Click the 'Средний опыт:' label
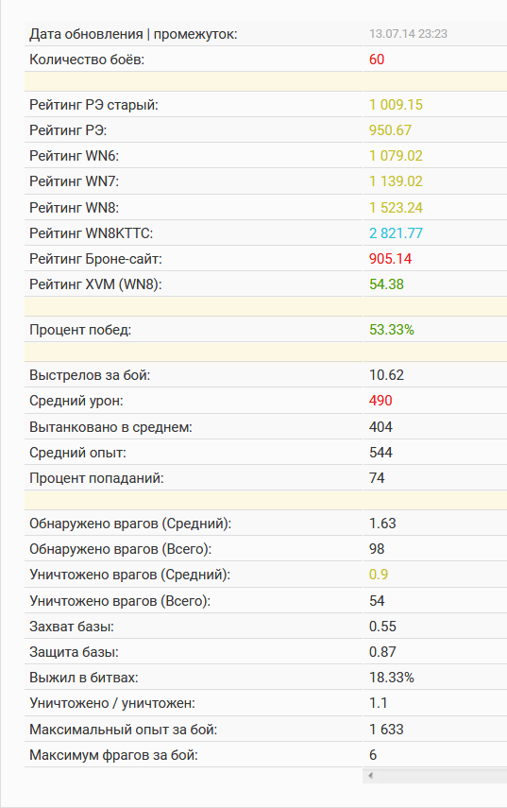 coord(77,453)
